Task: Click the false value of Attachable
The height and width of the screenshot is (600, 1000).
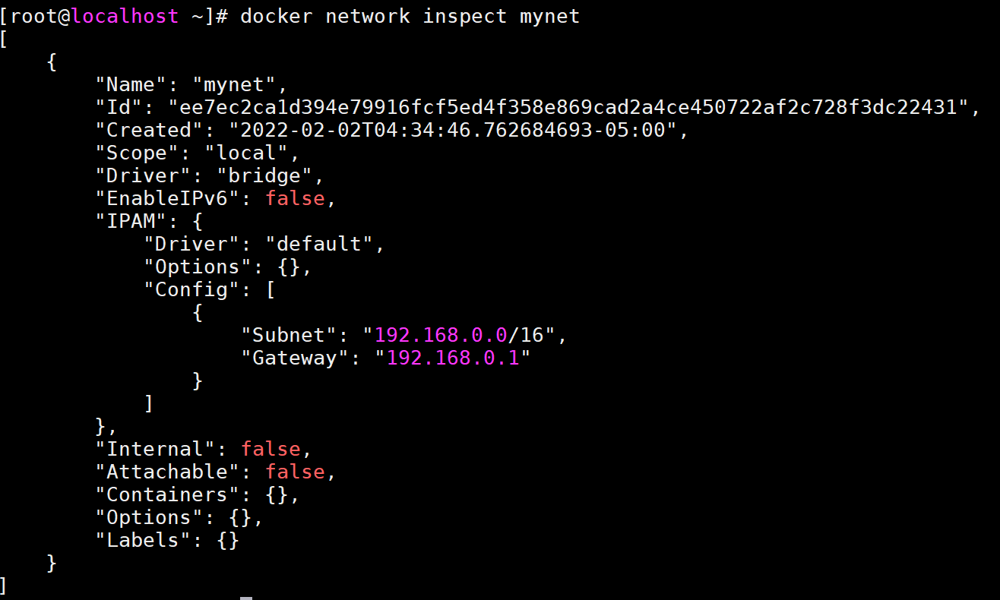Action: (x=295, y=472)
